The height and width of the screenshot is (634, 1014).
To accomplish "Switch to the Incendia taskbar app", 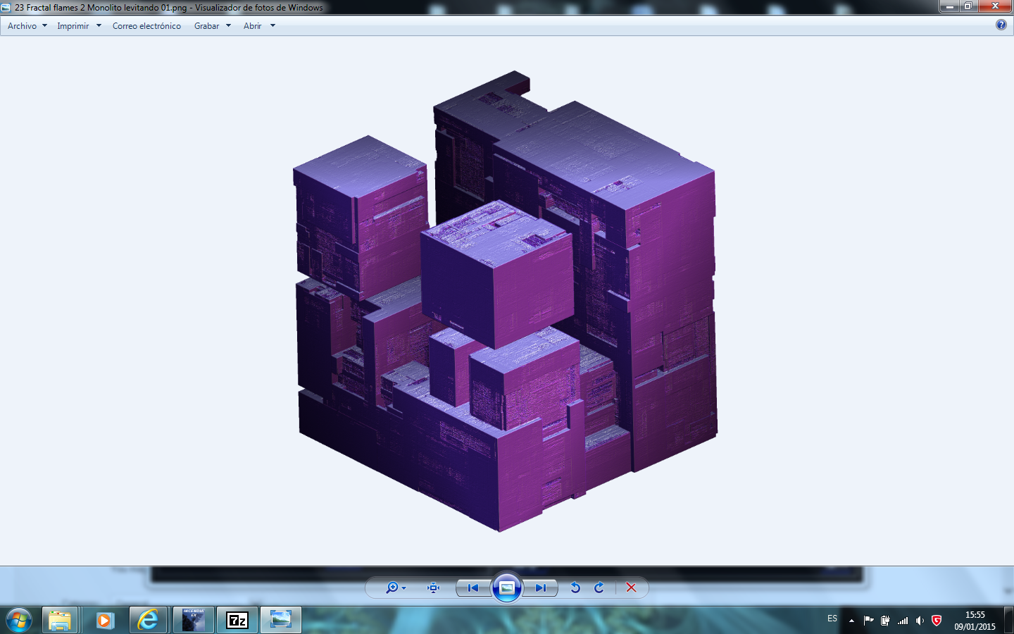I will pos(193,621).
